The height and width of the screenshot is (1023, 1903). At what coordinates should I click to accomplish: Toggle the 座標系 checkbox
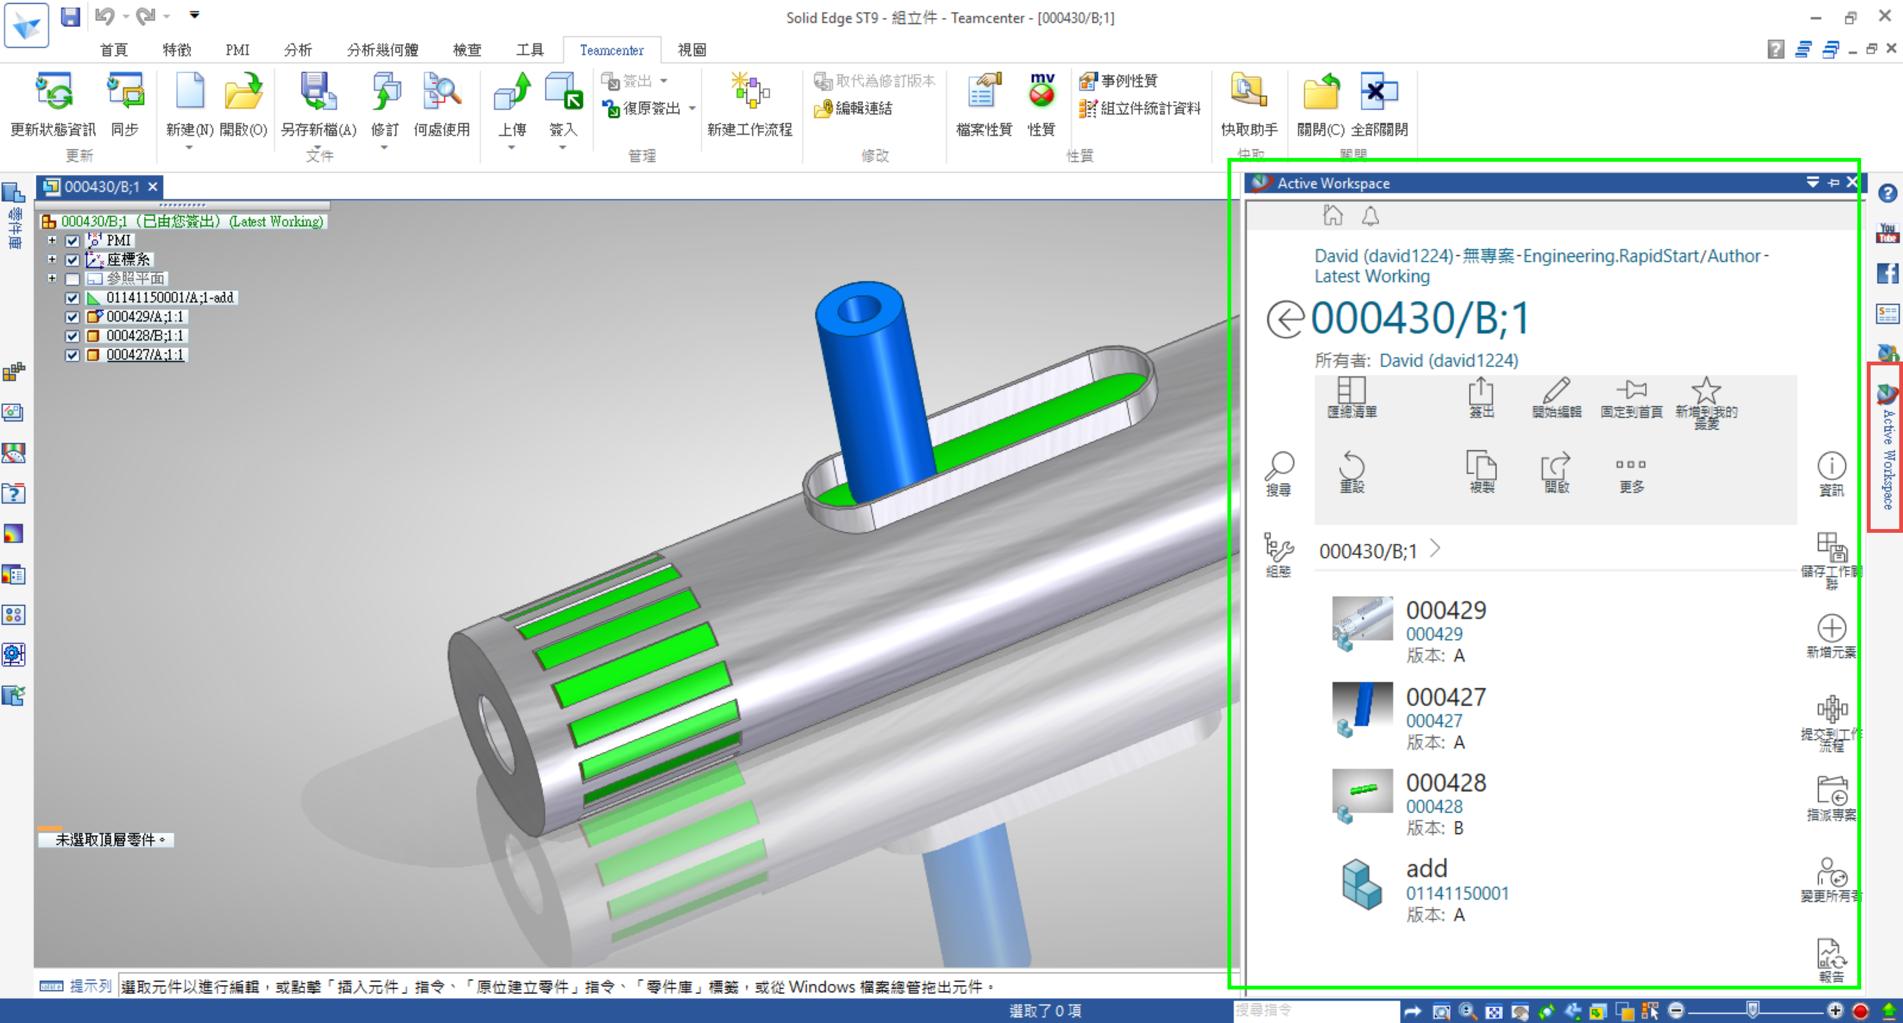point(72,260)
